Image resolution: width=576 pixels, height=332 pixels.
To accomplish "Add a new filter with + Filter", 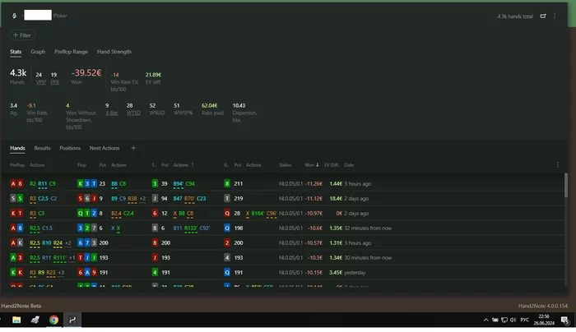I will click(x=22, y=35).
